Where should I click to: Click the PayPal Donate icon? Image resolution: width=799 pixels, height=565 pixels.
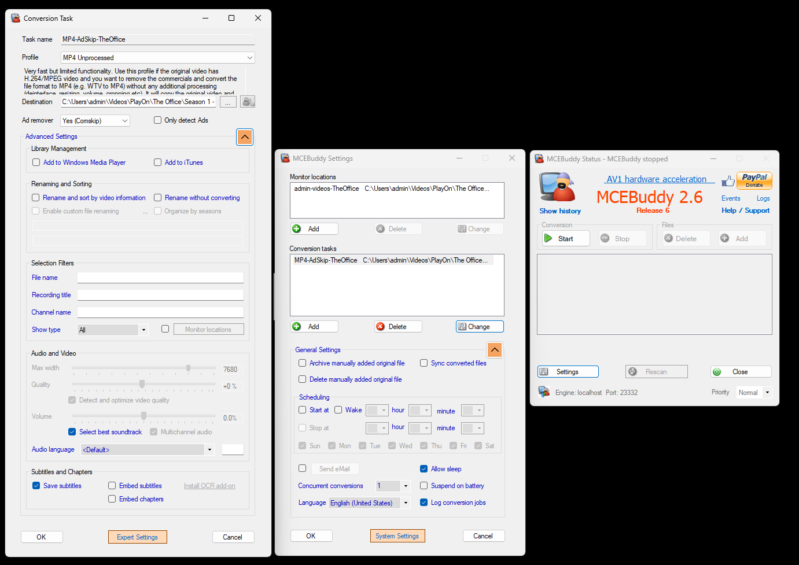pos(754,180)
